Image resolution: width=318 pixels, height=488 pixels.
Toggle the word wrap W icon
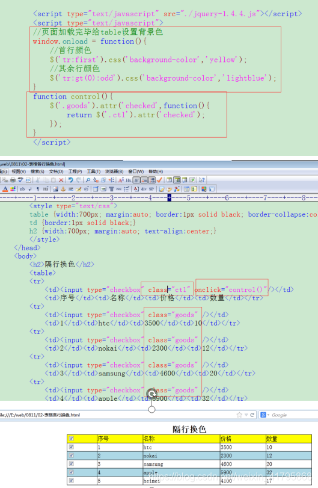tap(136, 180)
